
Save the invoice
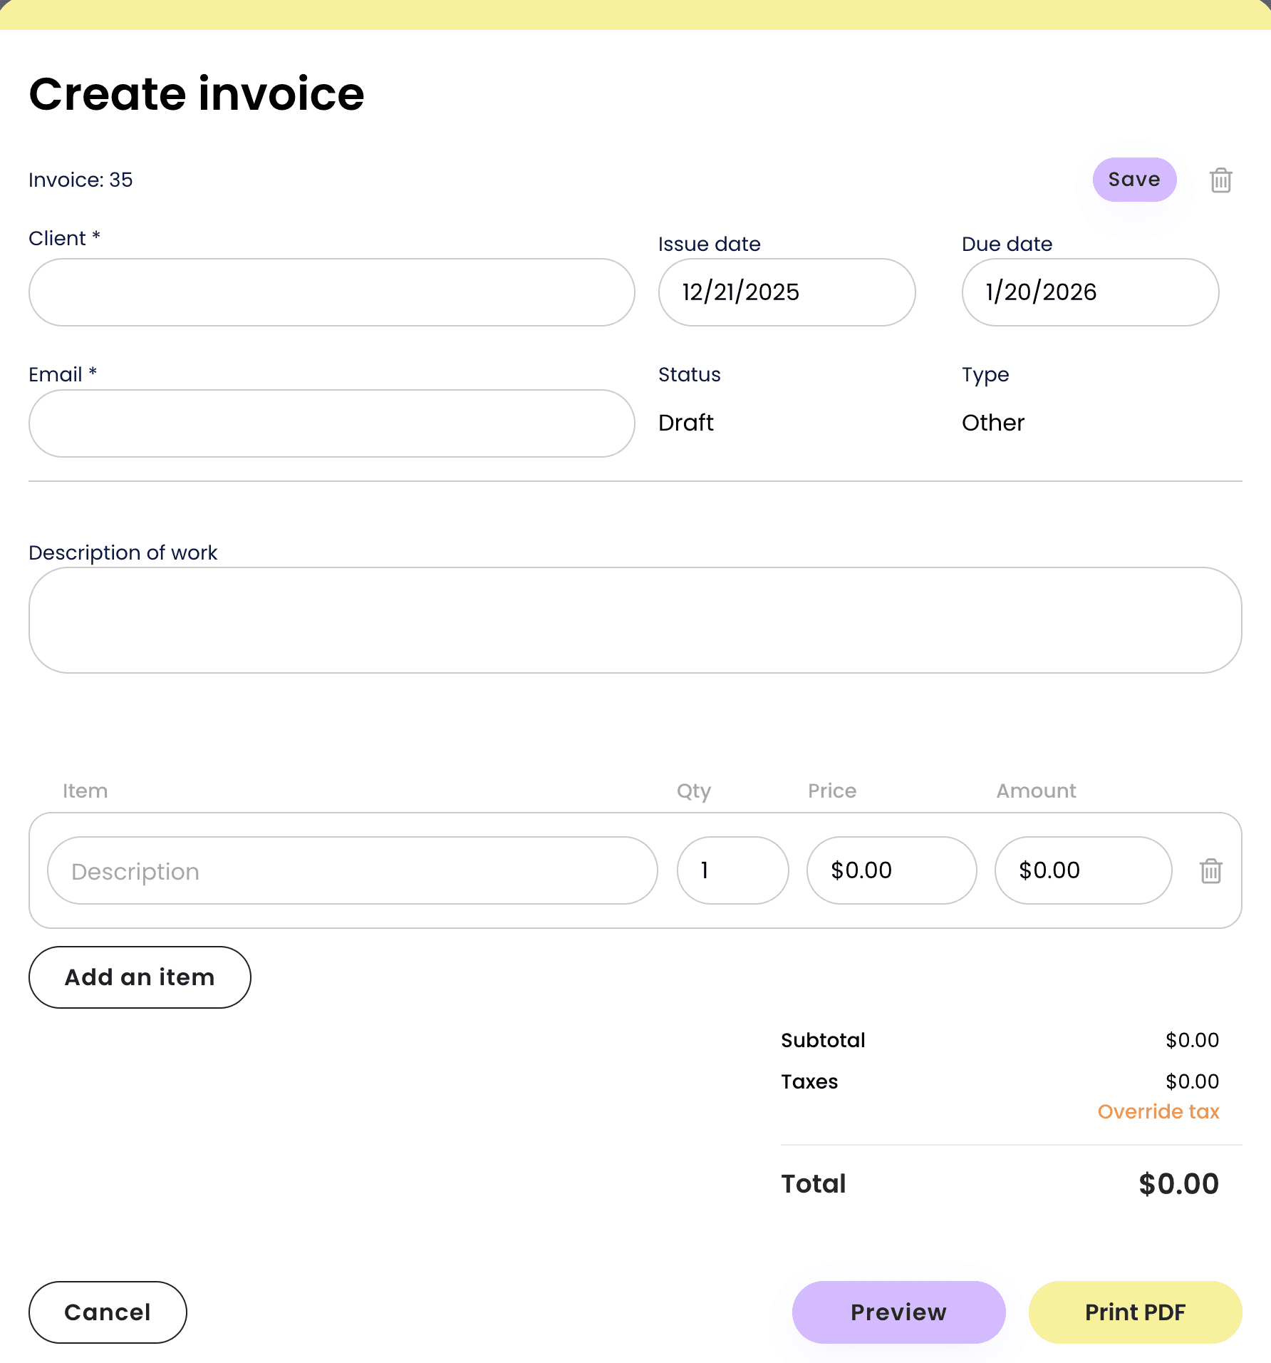[1134, 179]
